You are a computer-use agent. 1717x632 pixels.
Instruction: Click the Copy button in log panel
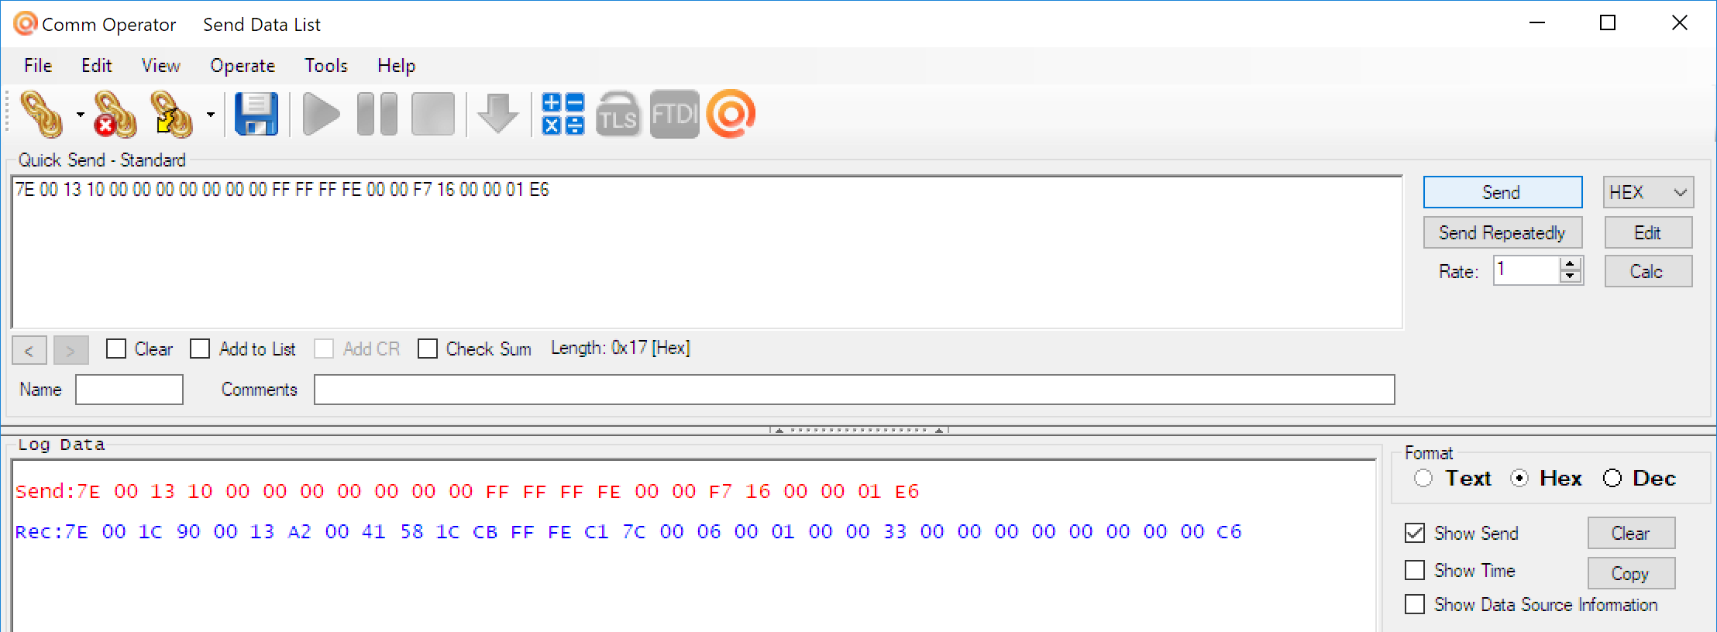click(1631, 573)
